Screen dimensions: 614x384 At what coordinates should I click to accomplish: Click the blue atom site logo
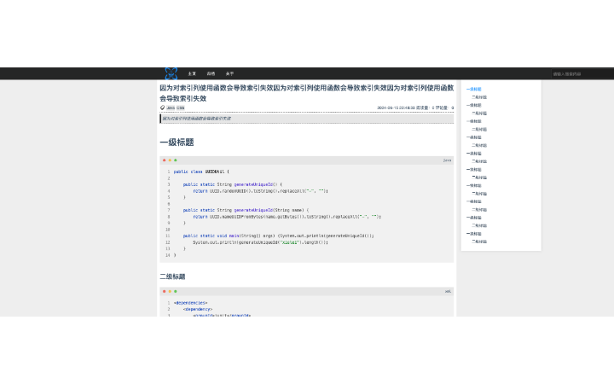pyautogui.click(x=171, y=73)
